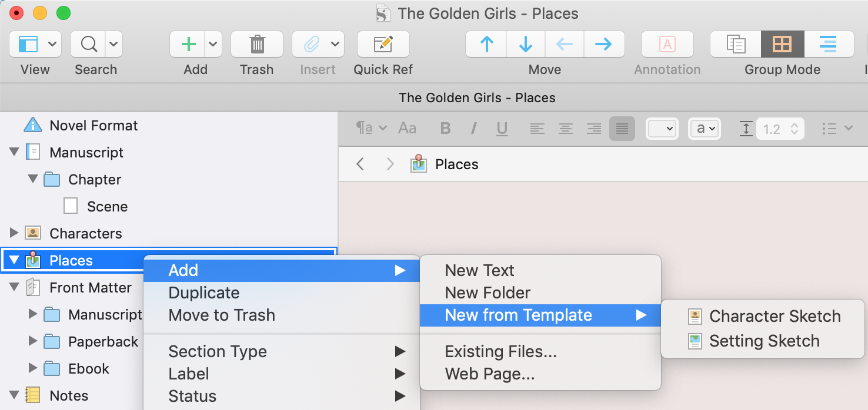Screen dimensions: 868x410
Task: Align text right
Action: (594, 128)
